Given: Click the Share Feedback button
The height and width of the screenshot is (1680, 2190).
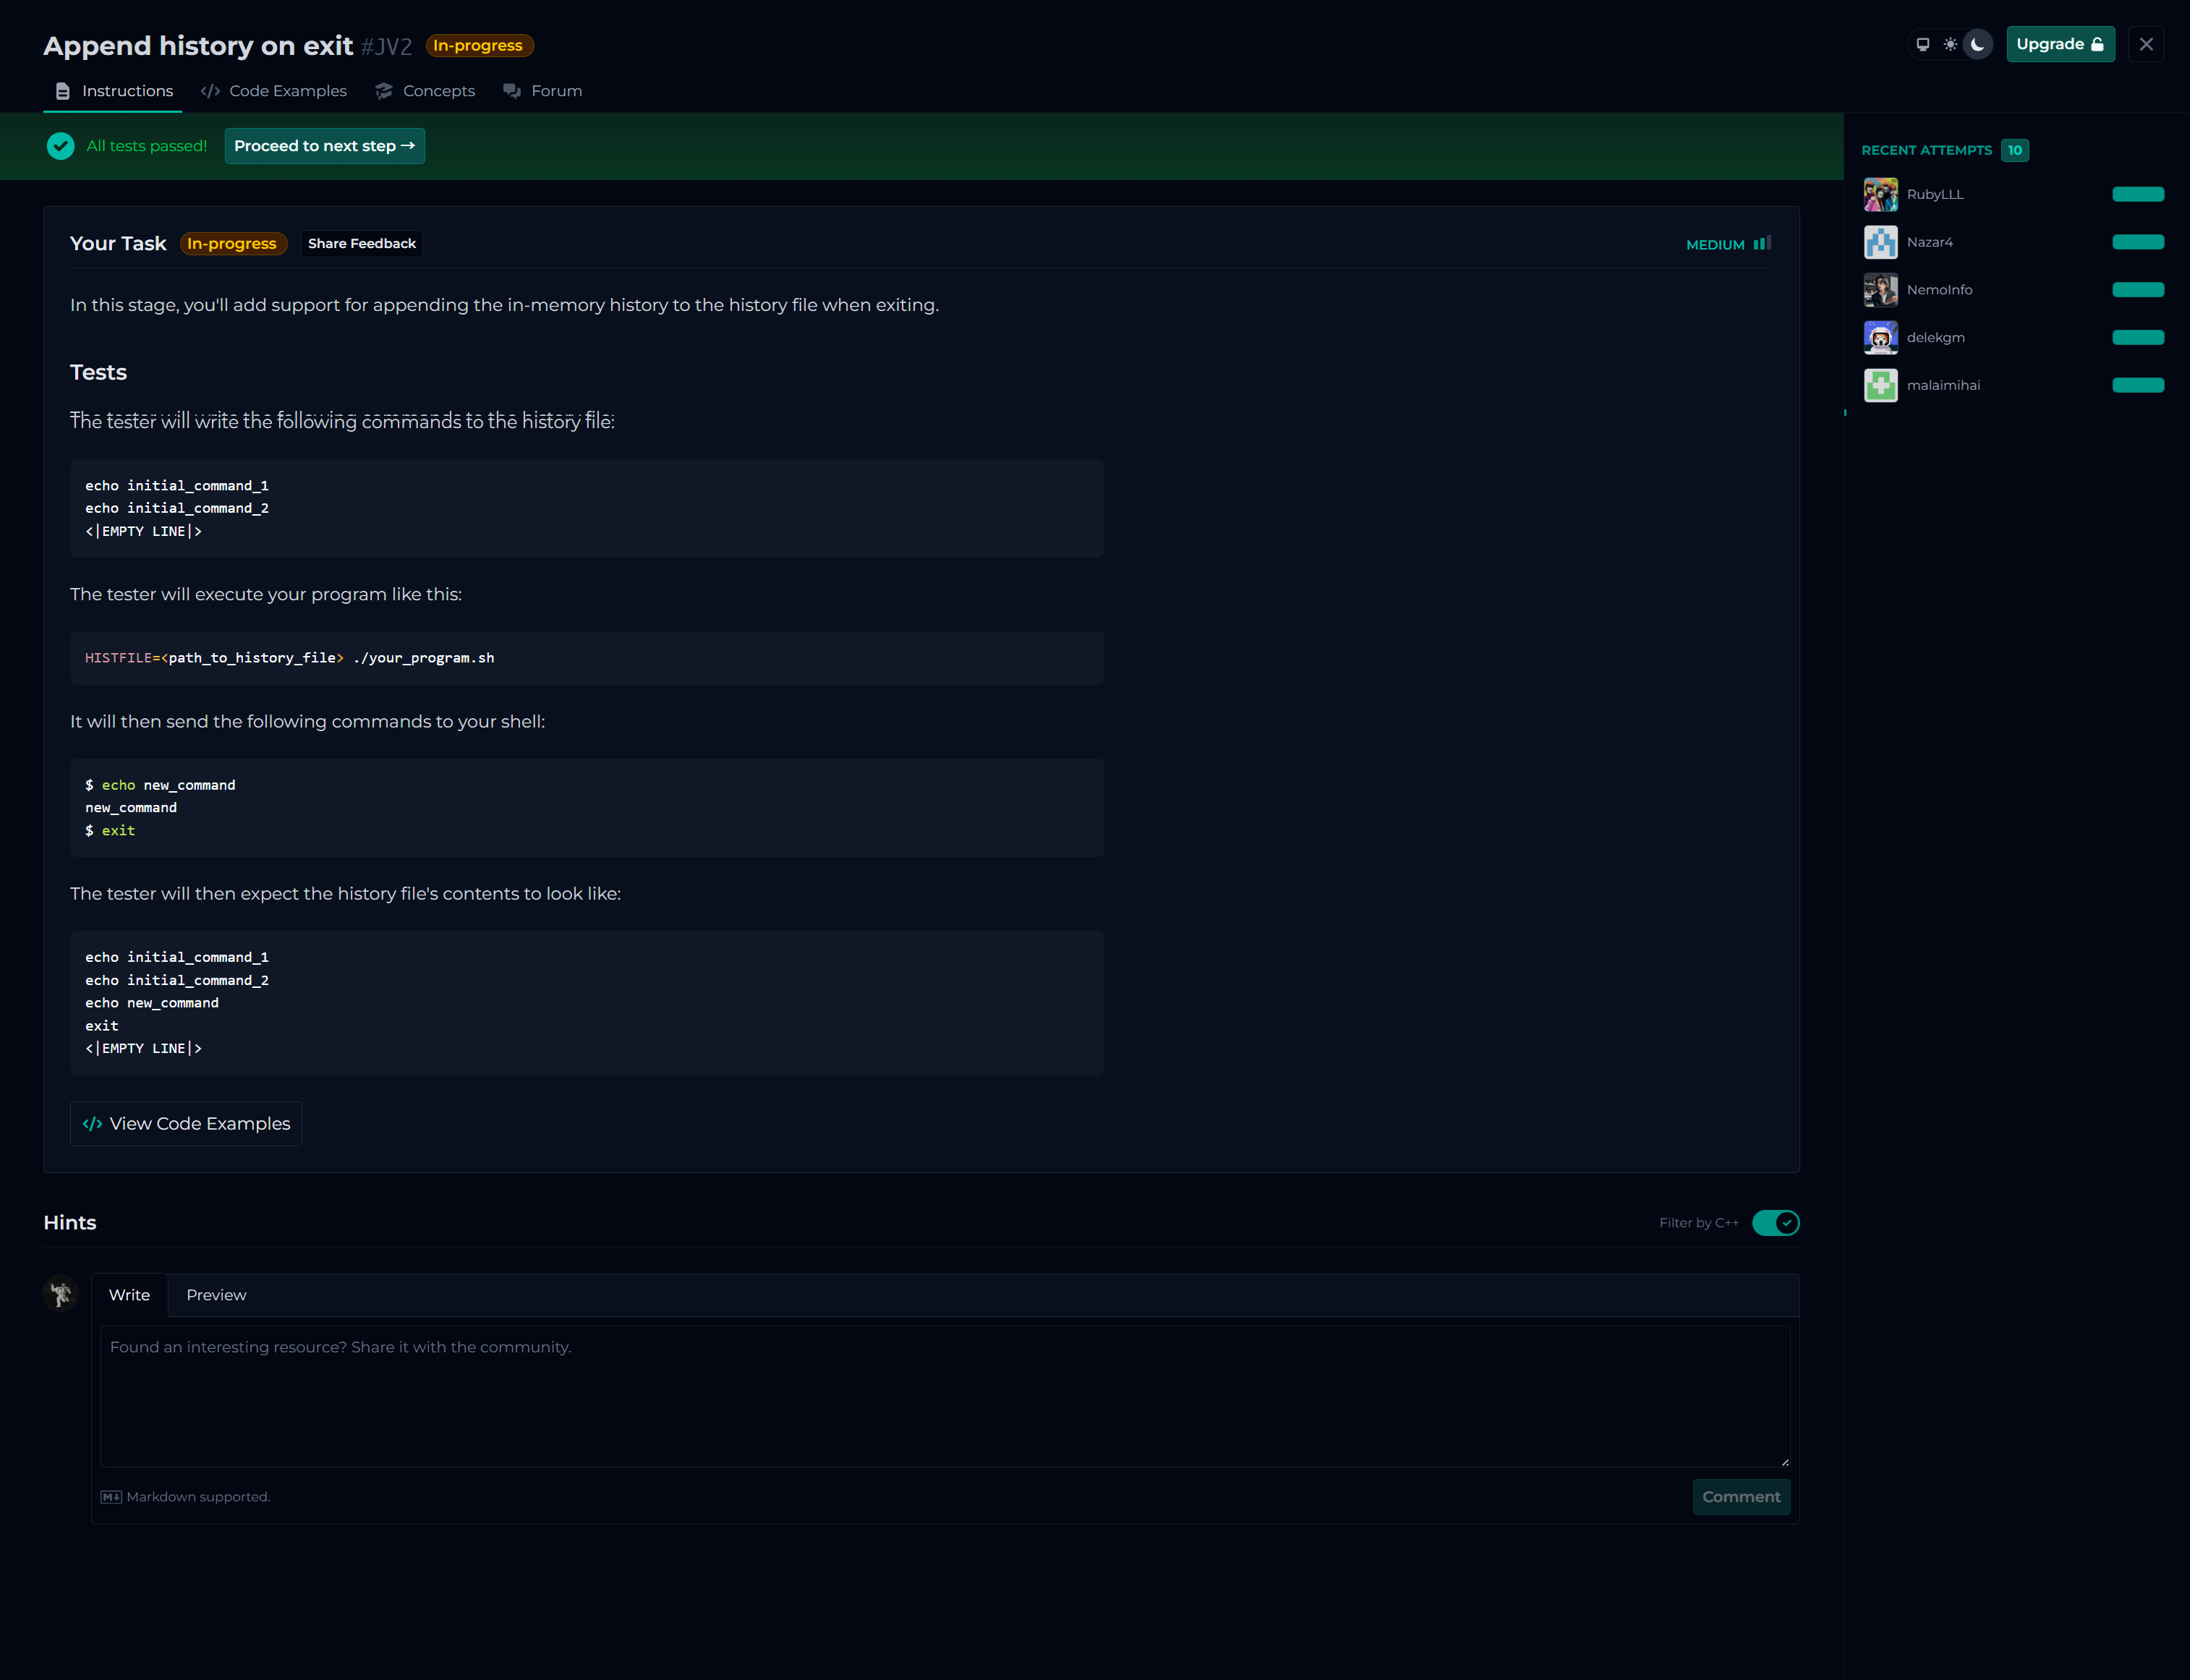Looking at the screenshot, I should 361,243.
